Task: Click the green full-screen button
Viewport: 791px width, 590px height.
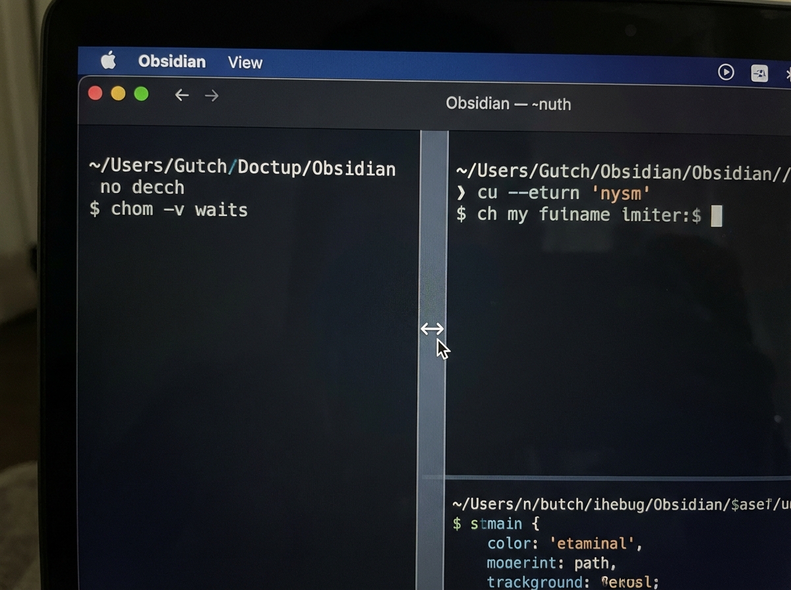Action: click(x=141, y=94)
